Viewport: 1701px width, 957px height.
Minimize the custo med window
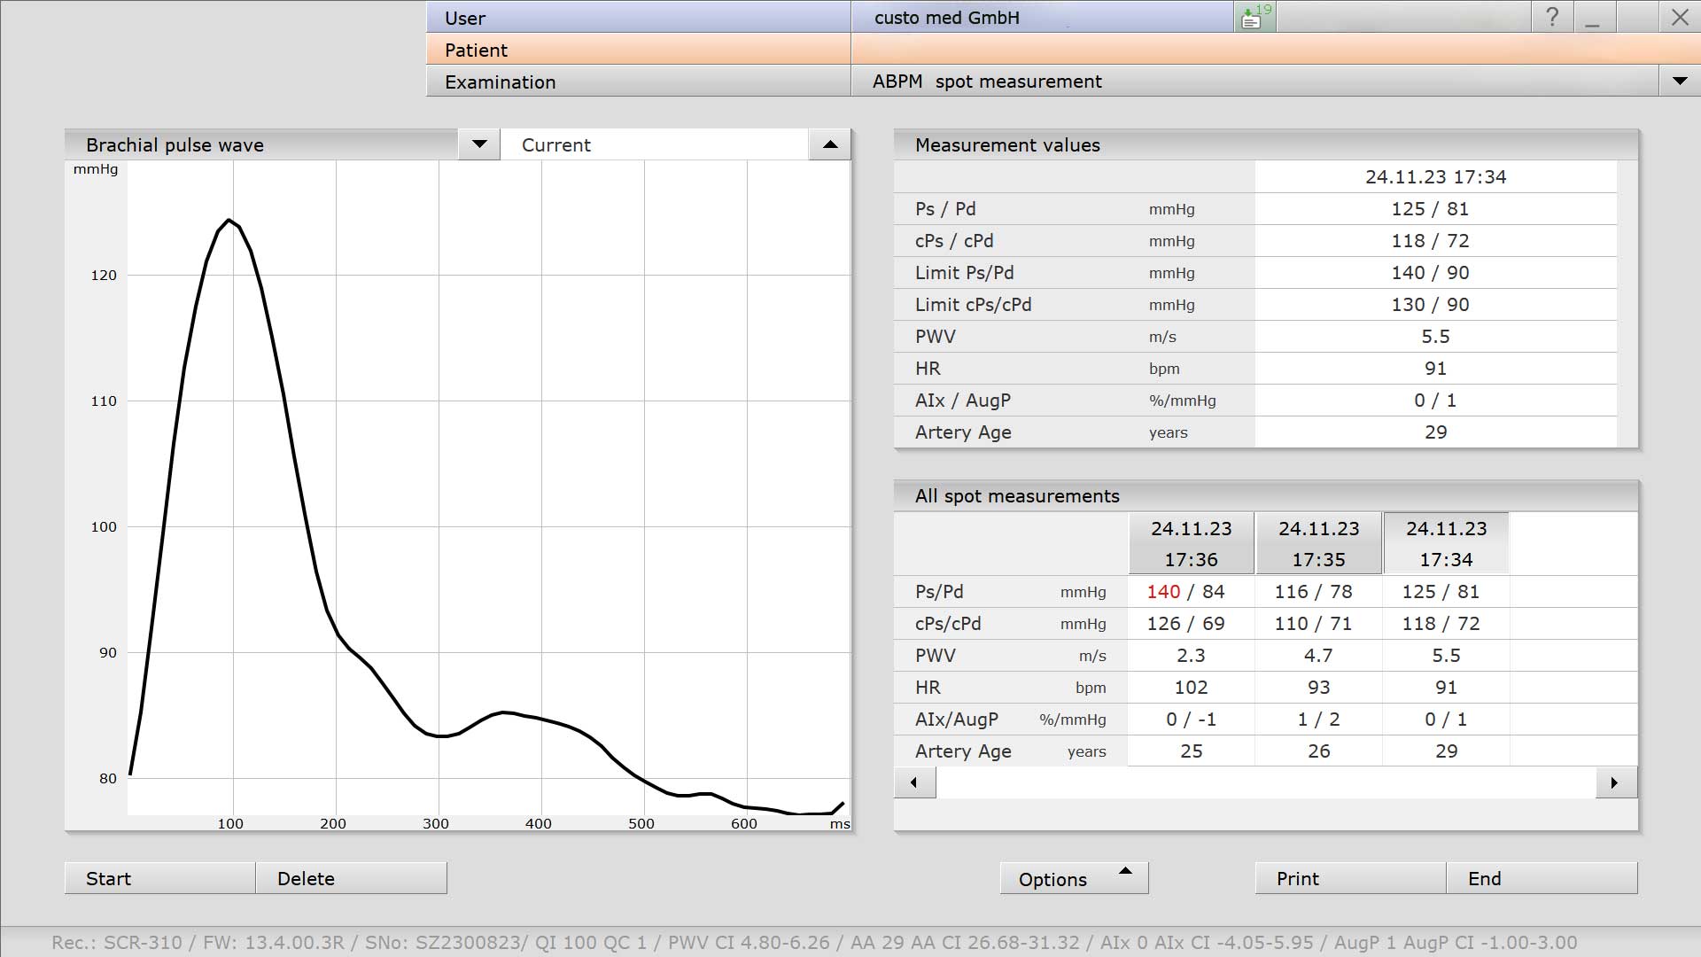click(1593, 17)
